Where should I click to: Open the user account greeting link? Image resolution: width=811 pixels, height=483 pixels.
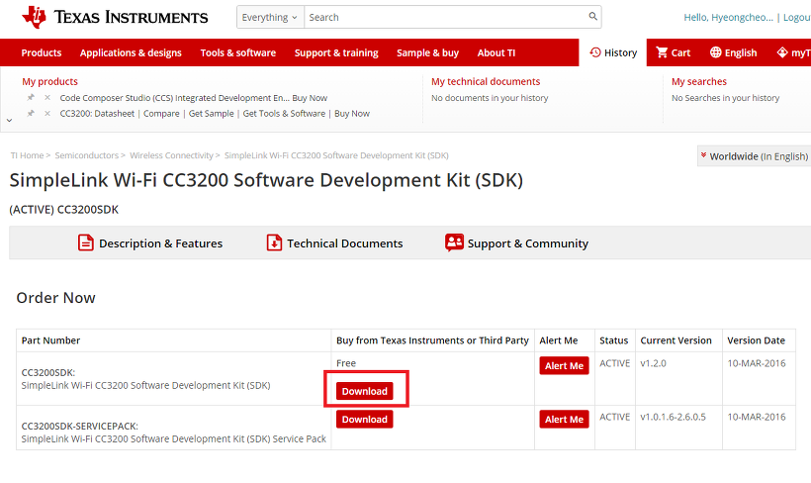tap(728, 18)
